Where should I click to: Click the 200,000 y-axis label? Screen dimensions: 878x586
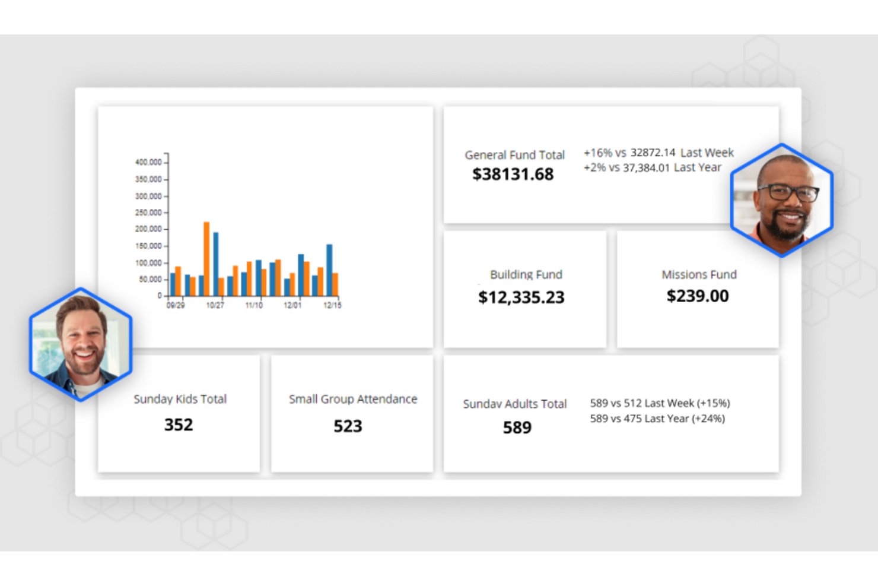pyautogui.click(x=148, y=229)
